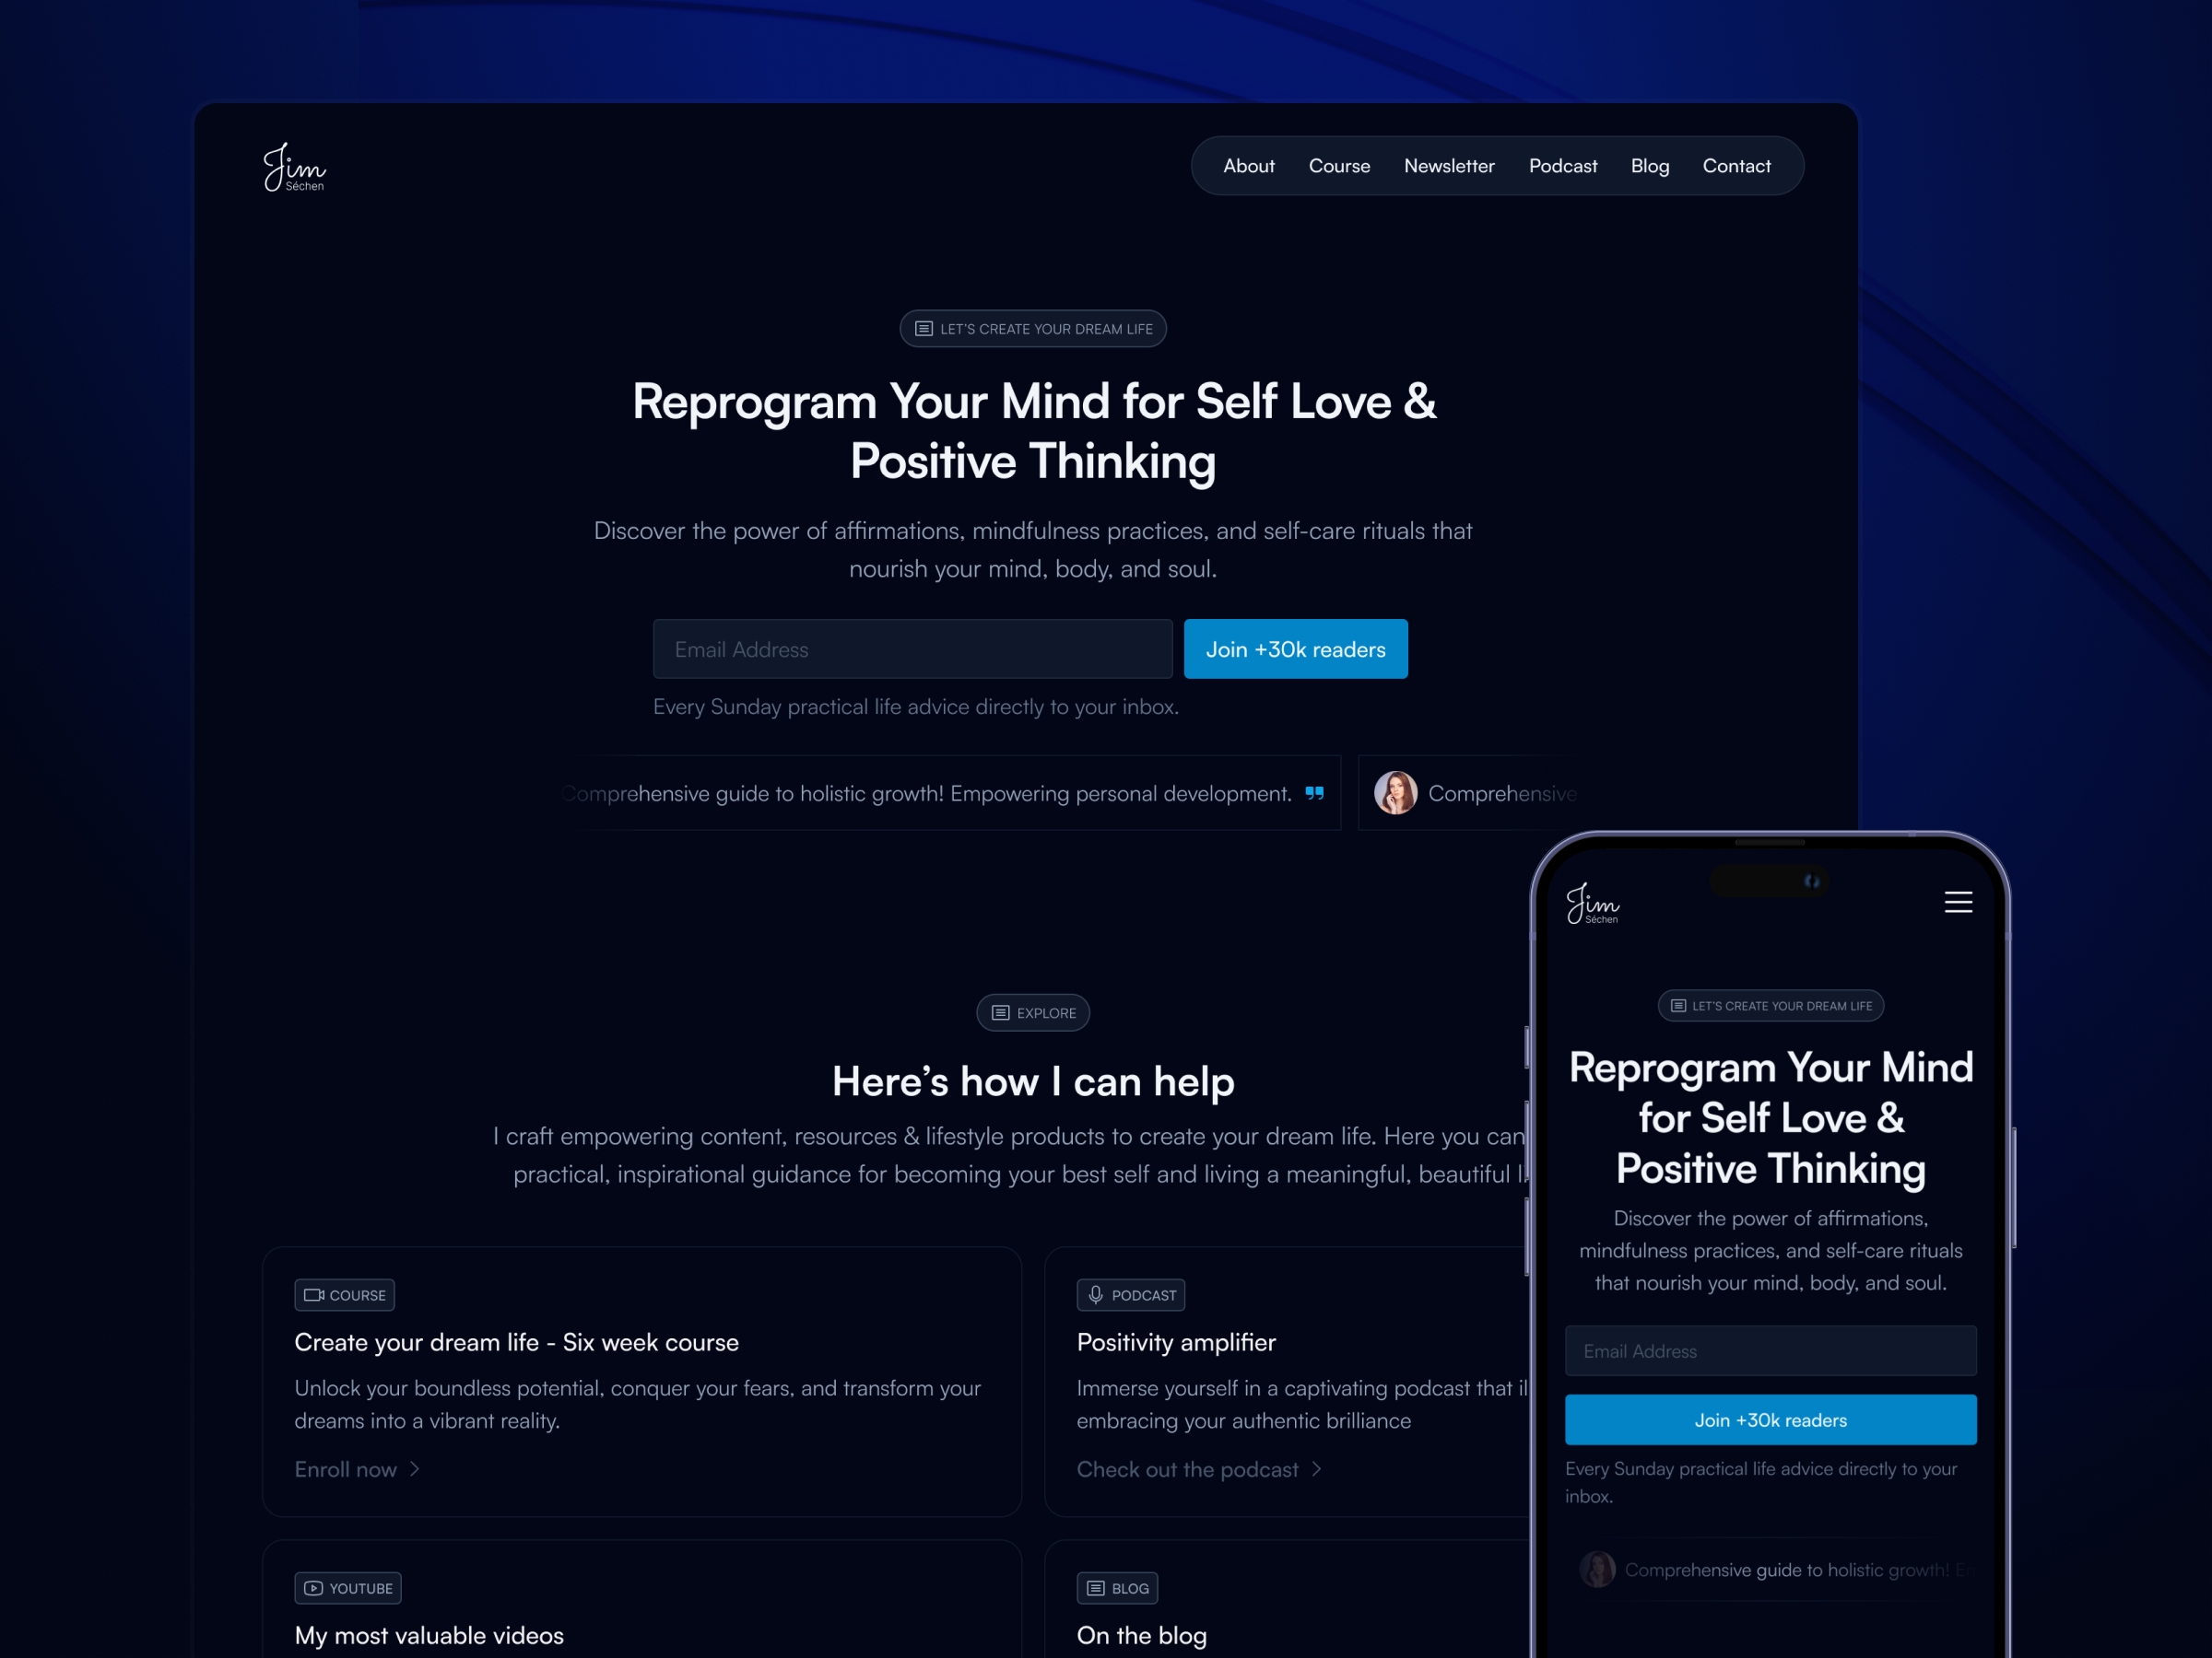The height and width of the screenshot is (1658, 2212).
Task: Click the Newsletter nav tab
Action: [x=1449, y=166]
